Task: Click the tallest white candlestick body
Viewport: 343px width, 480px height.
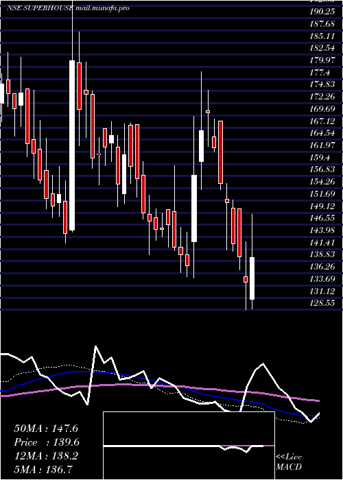Action: [x=72, y=145]
